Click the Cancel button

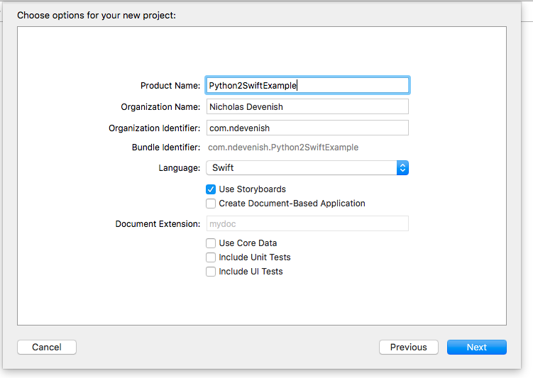[x=47, y=347]
